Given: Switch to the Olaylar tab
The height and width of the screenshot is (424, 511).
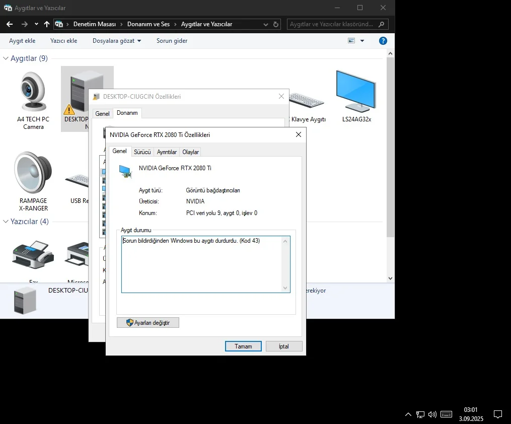Looking at the screenshot, I should [190, 152].
